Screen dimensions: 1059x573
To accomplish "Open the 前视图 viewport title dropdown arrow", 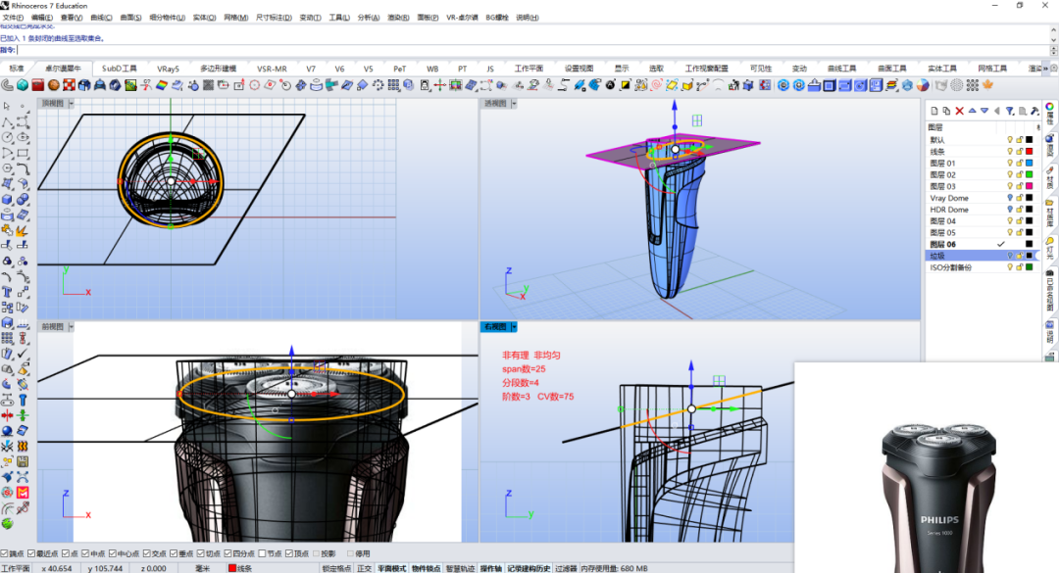I will coord(71,326).
